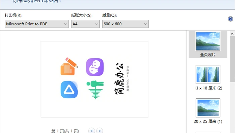Open the paper size A4 dropdown
Viewport: 235px width, 133px height.
coord(85,24)
